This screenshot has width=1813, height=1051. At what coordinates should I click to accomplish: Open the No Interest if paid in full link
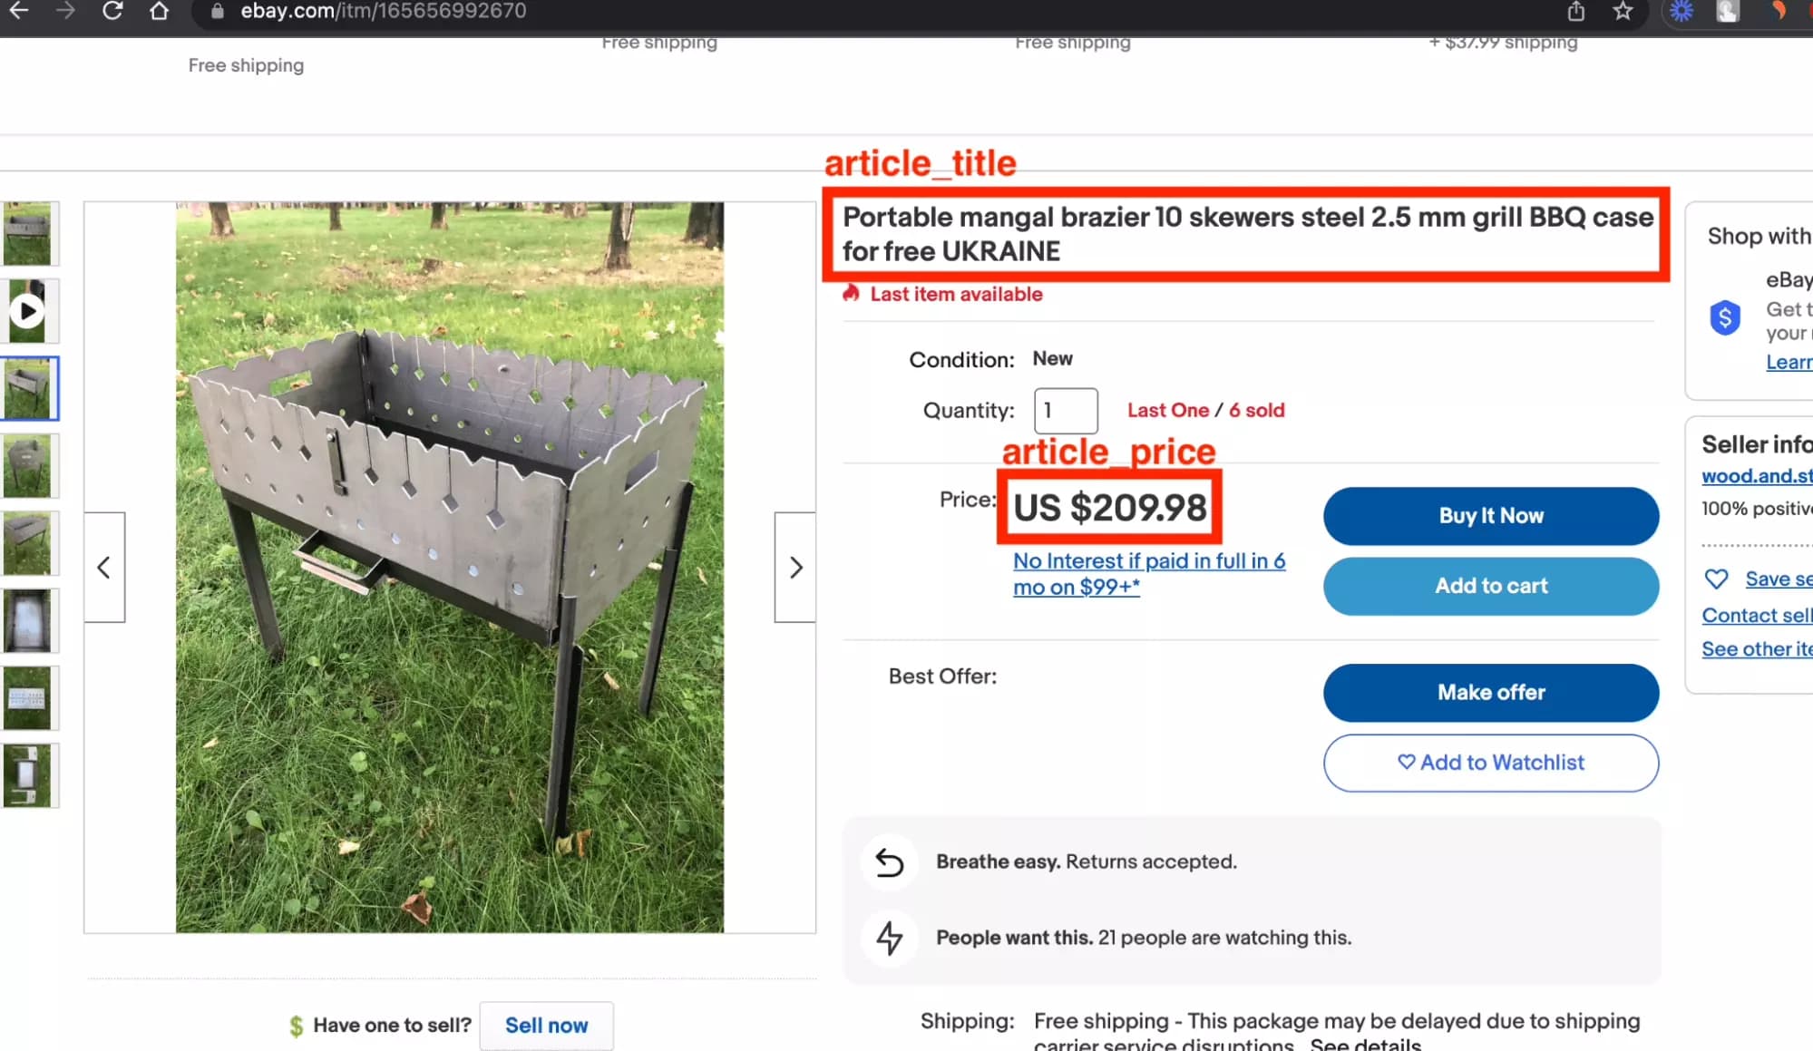[x=1148, y=560]
